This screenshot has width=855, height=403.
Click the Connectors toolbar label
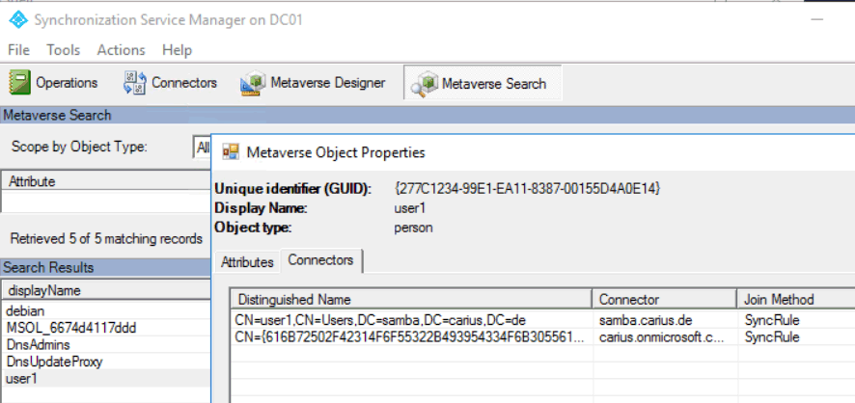click(184, 83)
